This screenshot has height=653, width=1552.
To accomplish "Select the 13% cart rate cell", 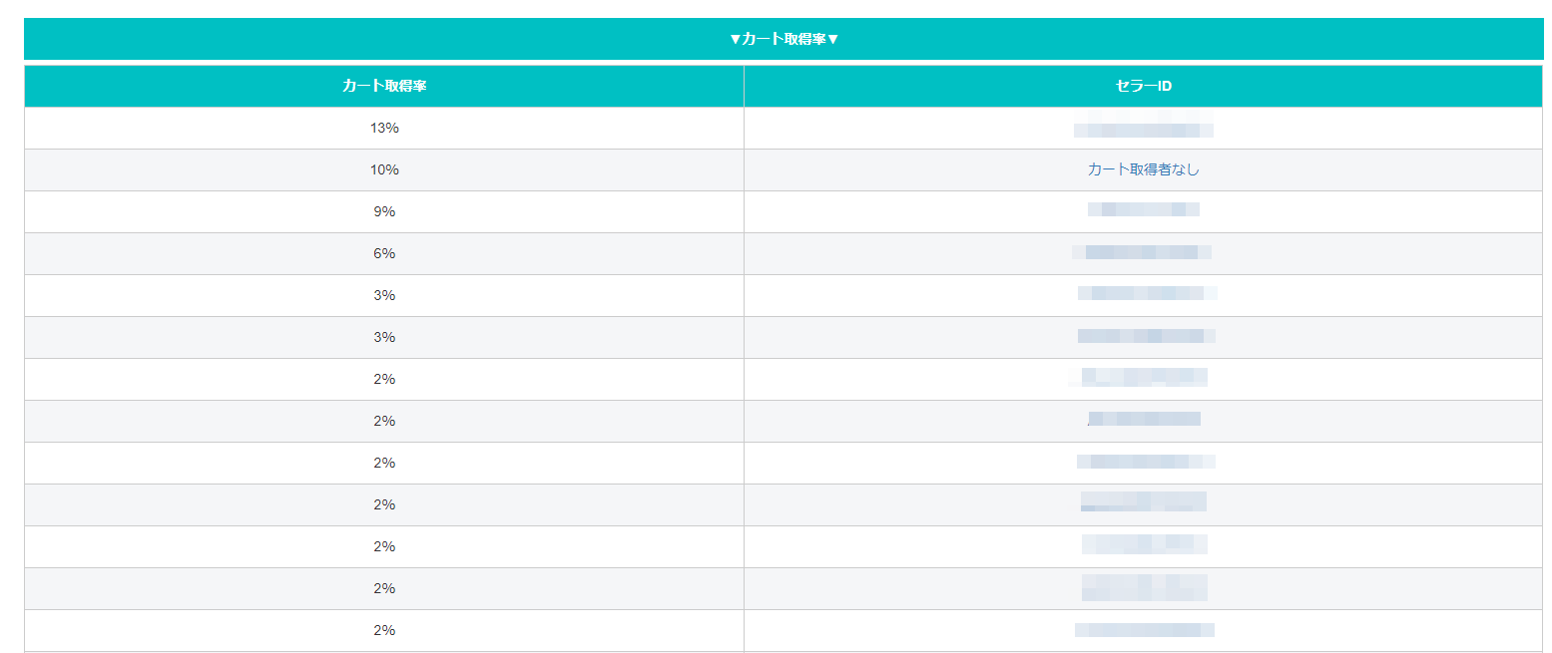I will [384, 129].
